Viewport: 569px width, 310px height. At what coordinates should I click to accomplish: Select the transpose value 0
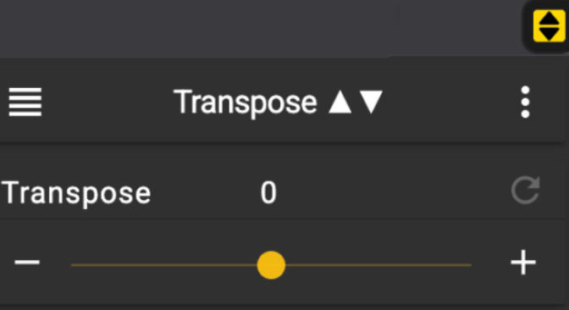coord(268,192)
